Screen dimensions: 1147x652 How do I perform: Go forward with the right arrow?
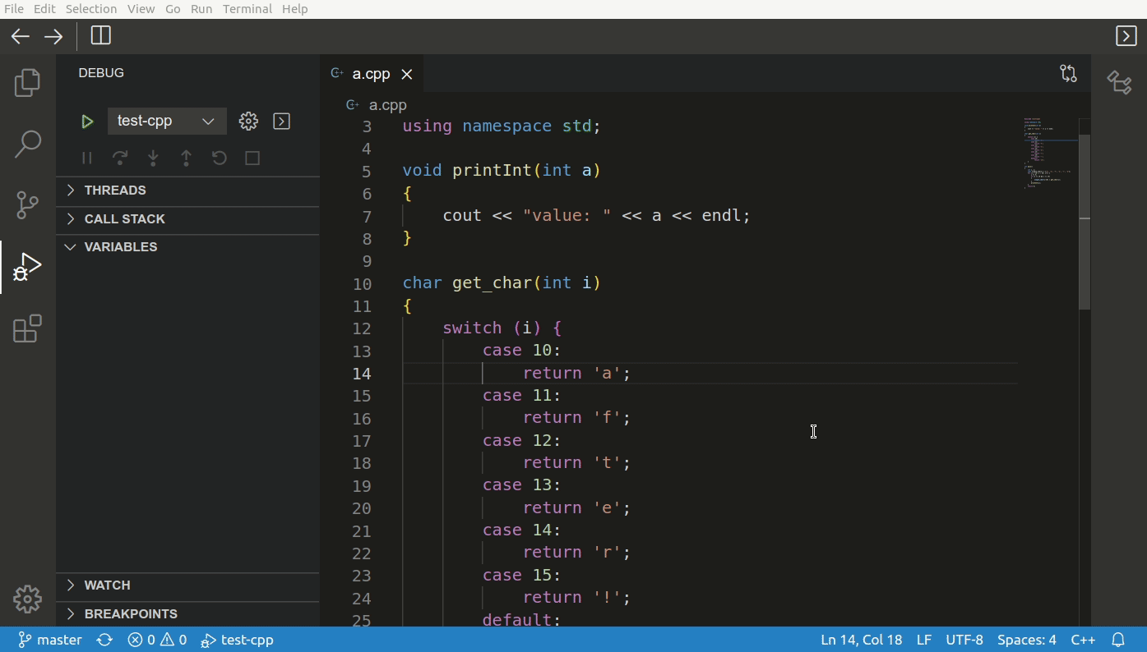[53, 36]
